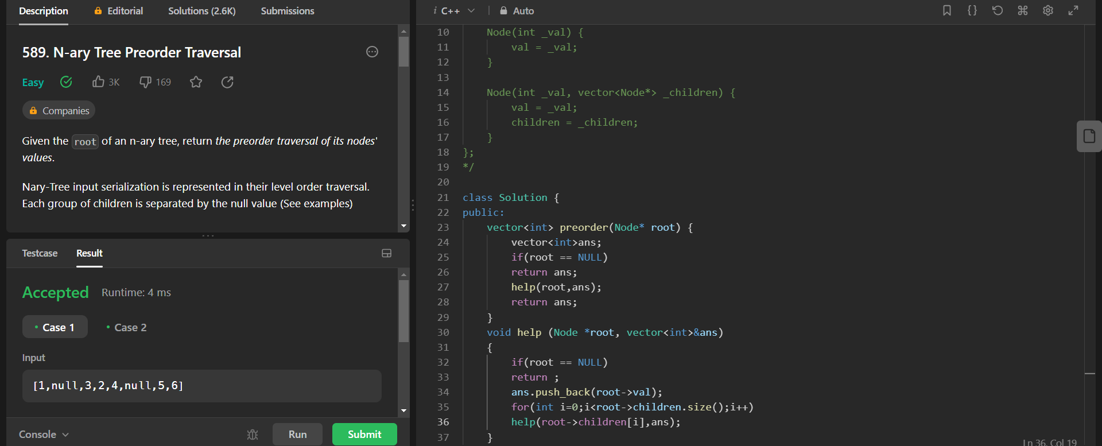Click the thumbs-down dislike icon
The height and width of the screenshot is (446, 1102).
[x=145, y=82]
